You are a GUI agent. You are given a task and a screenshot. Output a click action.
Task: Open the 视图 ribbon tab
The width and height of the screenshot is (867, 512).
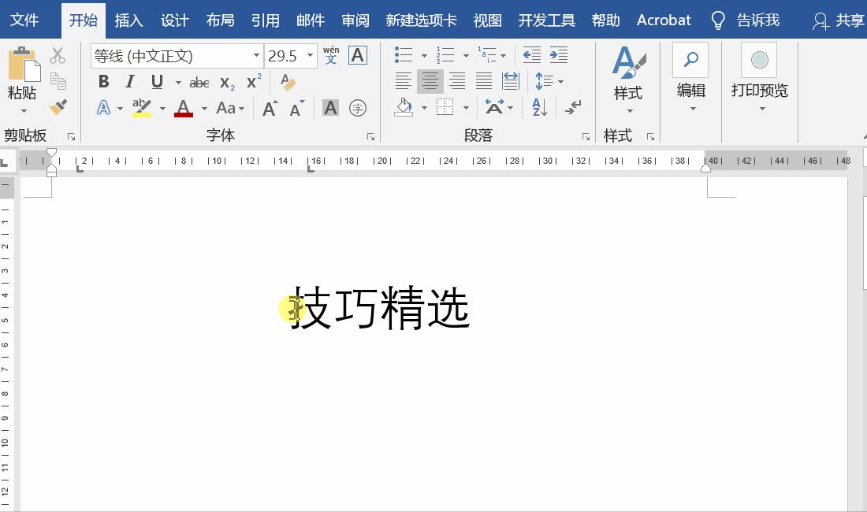pyautogui.click(x=487, y=20)
